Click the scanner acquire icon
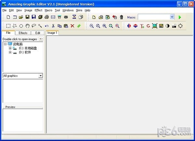195x141 pixels. click(x=59, y=17)
